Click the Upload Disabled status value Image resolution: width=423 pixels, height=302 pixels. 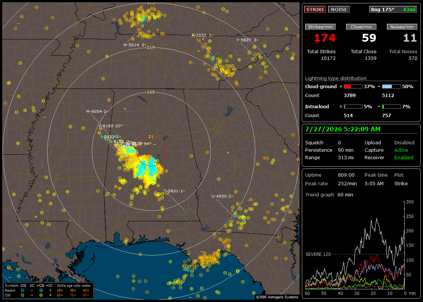click(x=404, y=142)
